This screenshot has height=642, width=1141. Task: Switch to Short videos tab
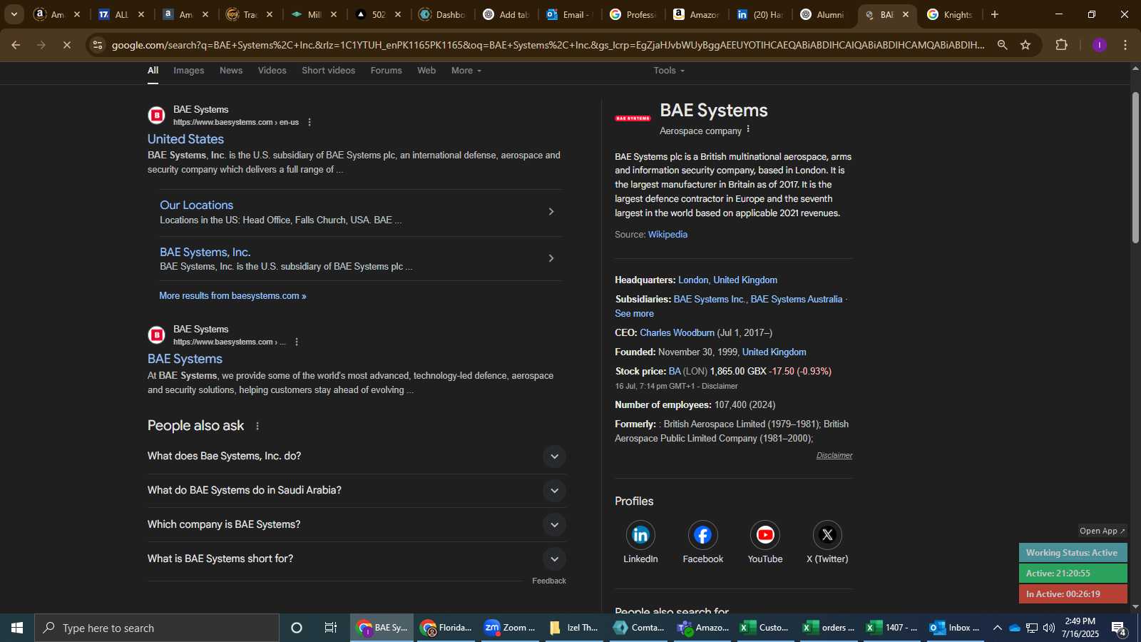328,71
